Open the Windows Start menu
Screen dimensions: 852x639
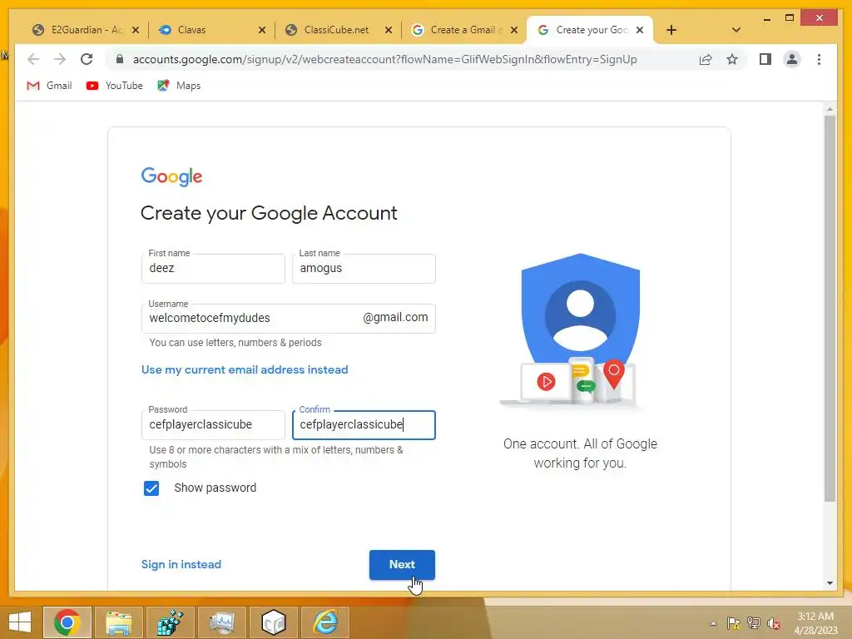[x=20, y=622]
